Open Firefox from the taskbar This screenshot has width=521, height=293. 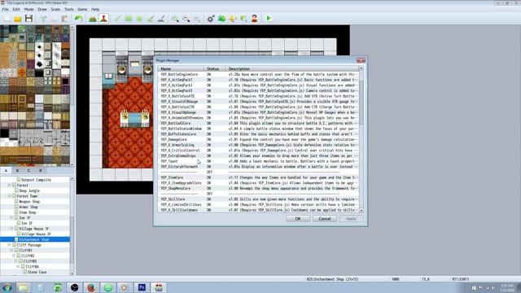point(91,287)
